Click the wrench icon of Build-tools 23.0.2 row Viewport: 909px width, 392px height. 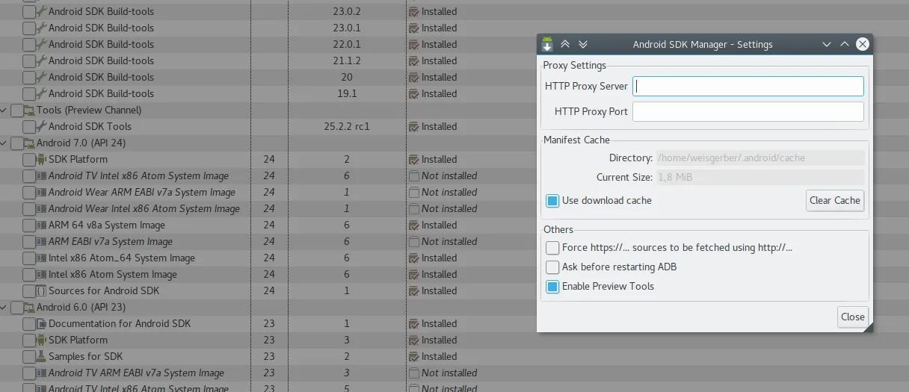(42, 11)
